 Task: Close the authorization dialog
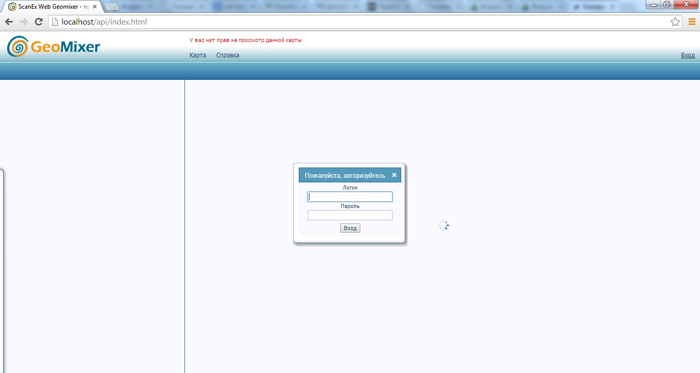[x=394, y=175]
